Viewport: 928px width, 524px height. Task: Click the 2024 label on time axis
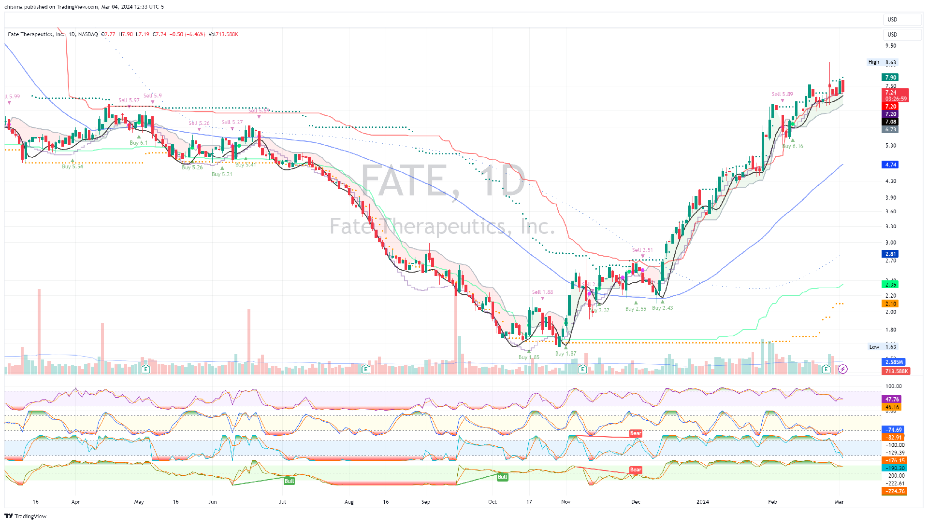click(x=702, y=502)
